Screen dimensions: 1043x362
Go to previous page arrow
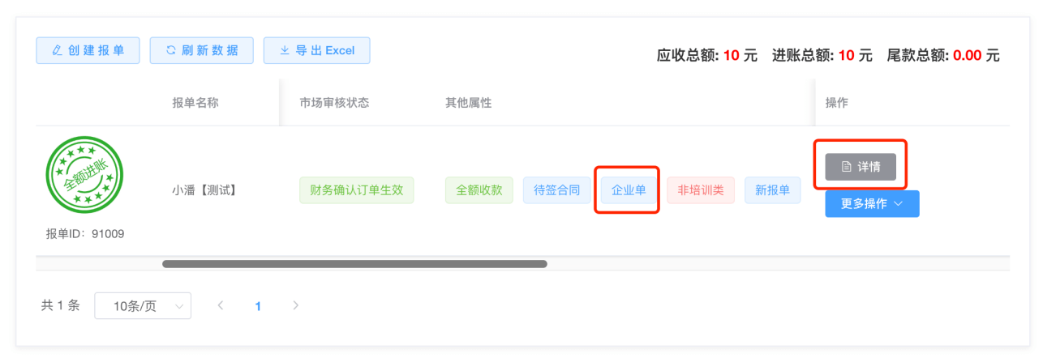tap(220, 305)
